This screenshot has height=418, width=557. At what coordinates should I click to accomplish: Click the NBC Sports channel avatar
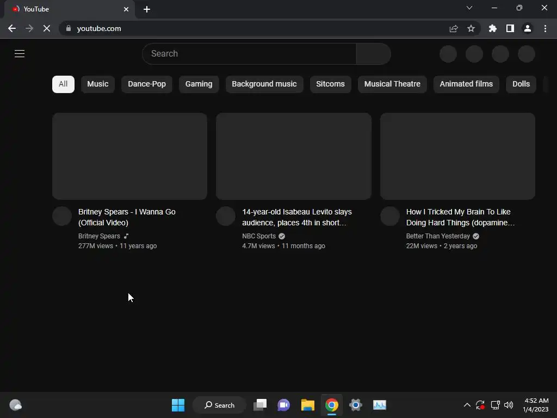pos(226,216)
